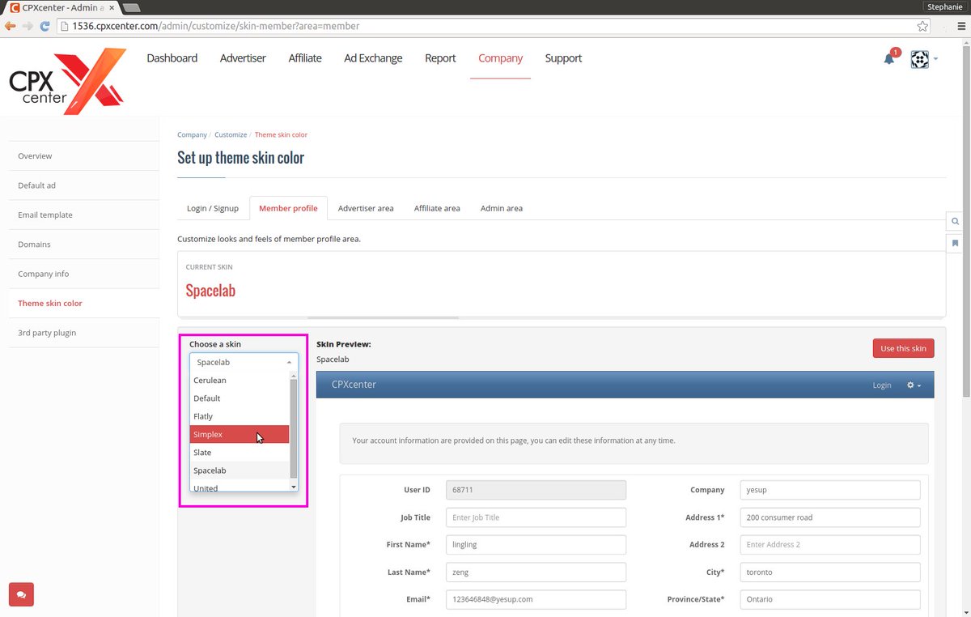The height and width of the screenshot is (617, 971).
Task: Open the search icon on the right edge
Action: (x=955, y=220)
